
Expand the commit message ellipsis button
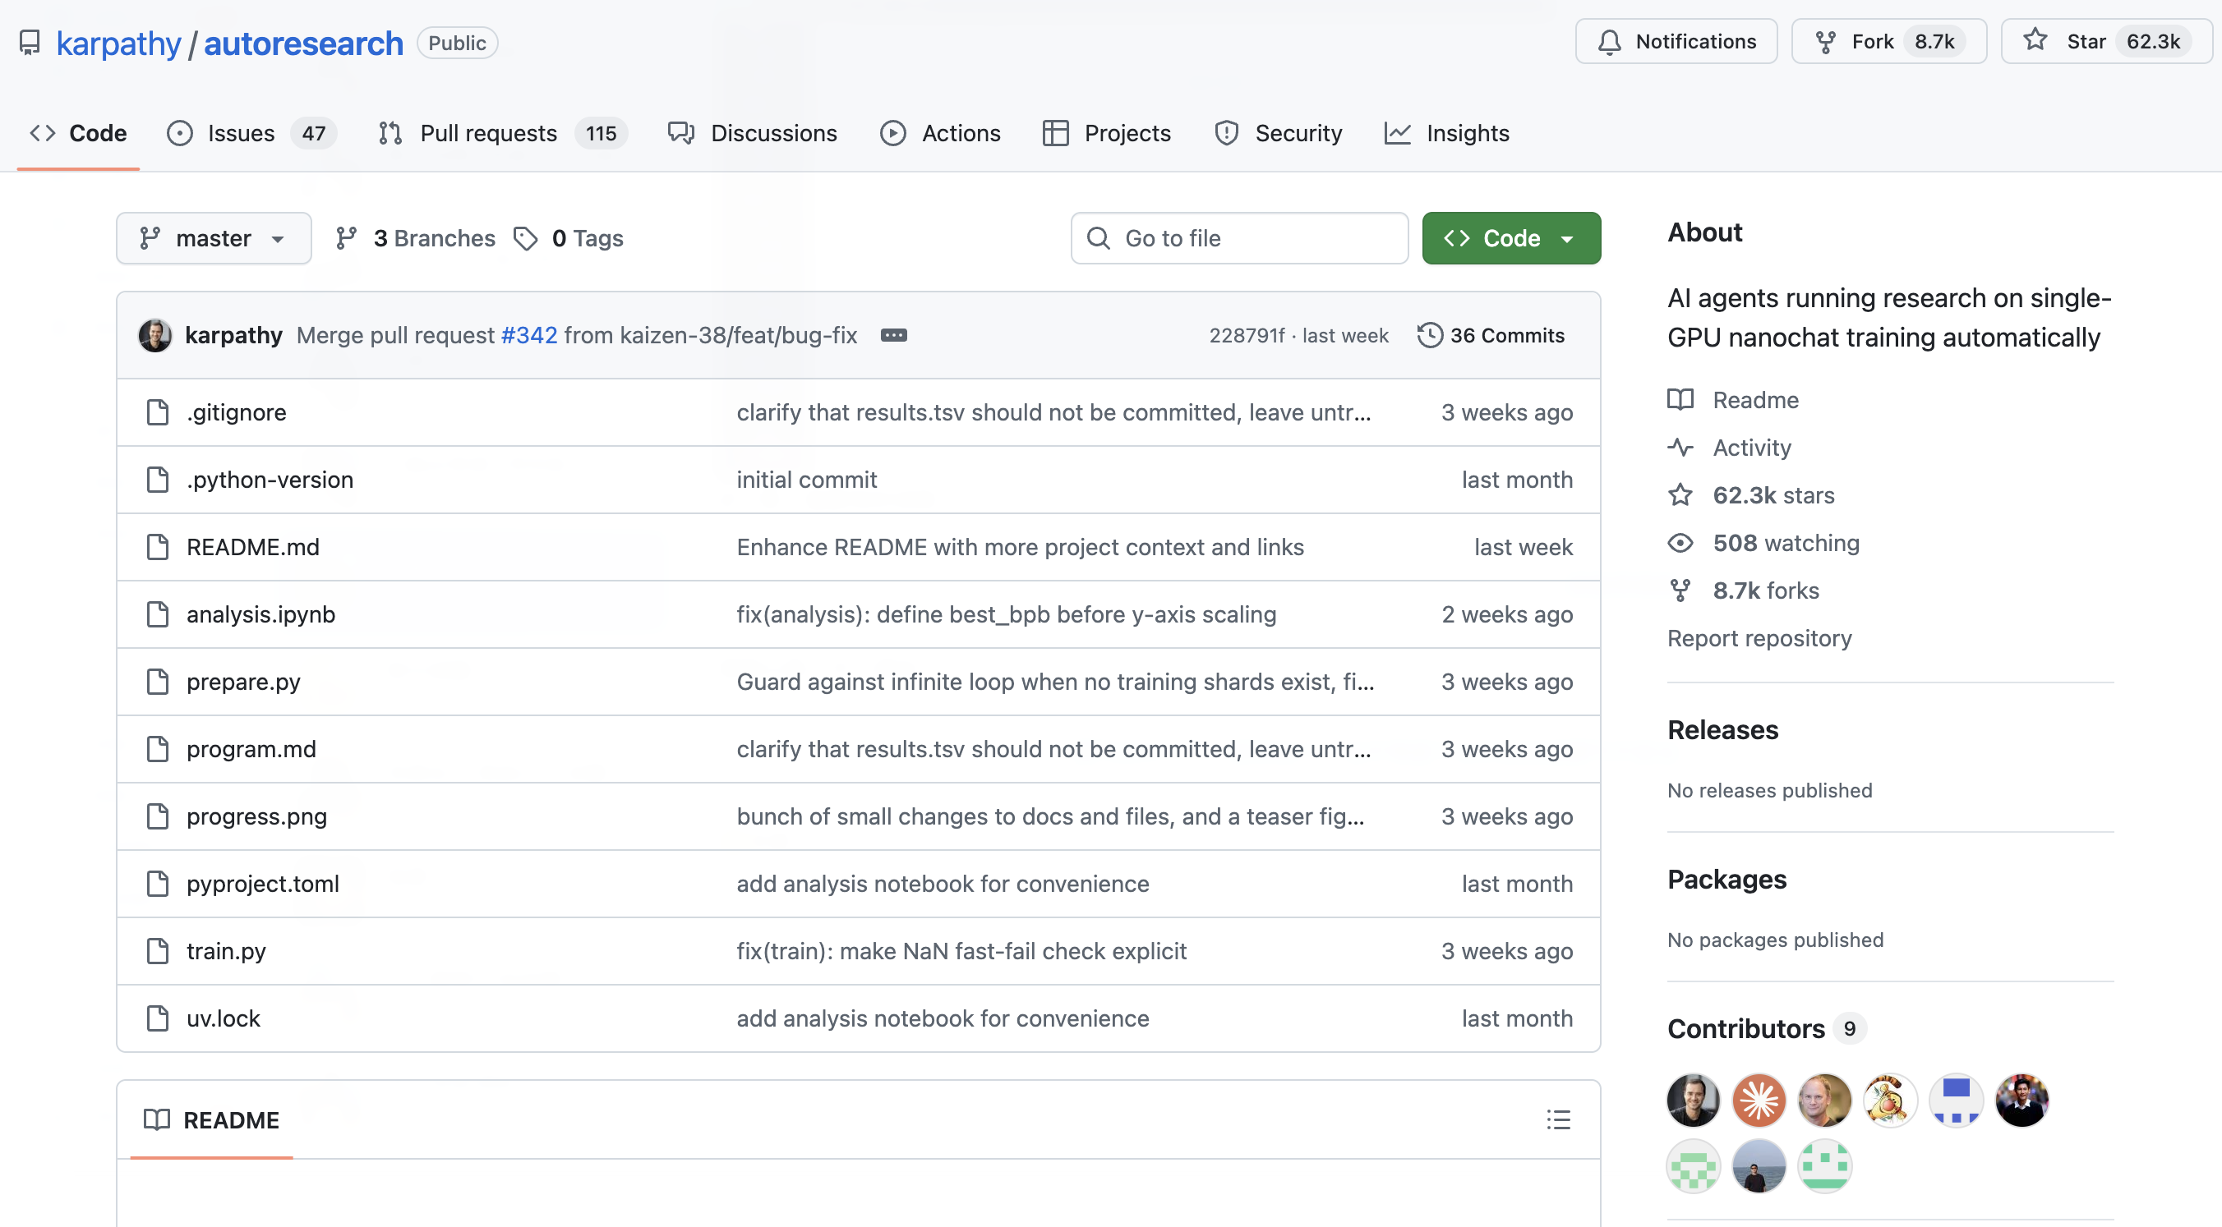[x=893, y=335]
